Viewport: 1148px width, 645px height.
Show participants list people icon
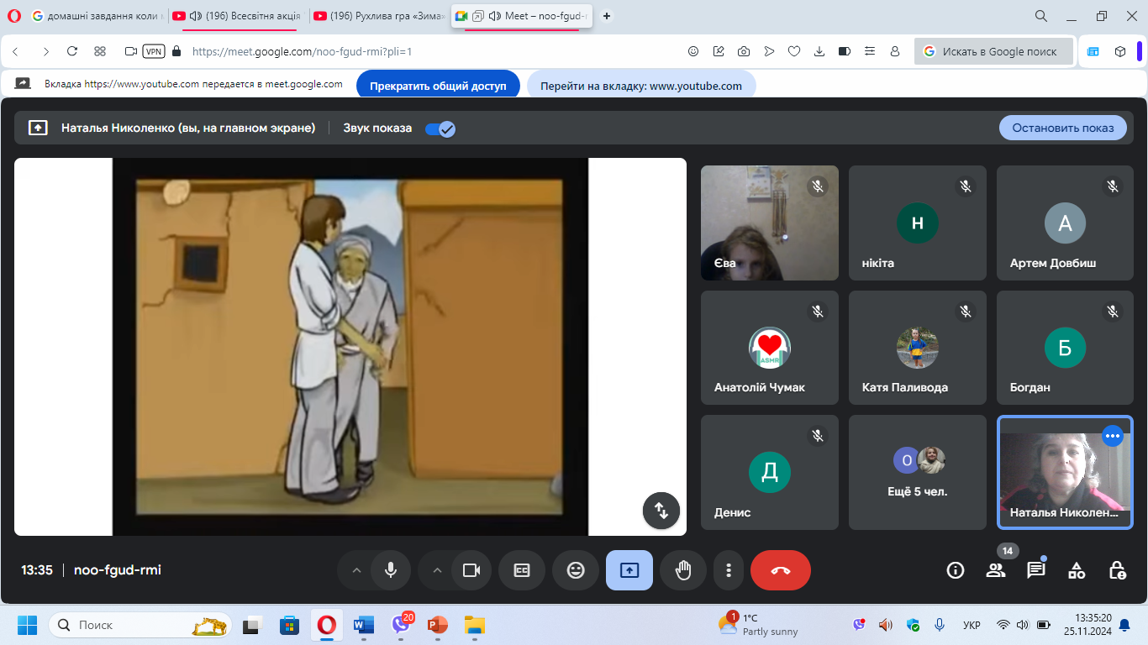click(x=996, y=570)
